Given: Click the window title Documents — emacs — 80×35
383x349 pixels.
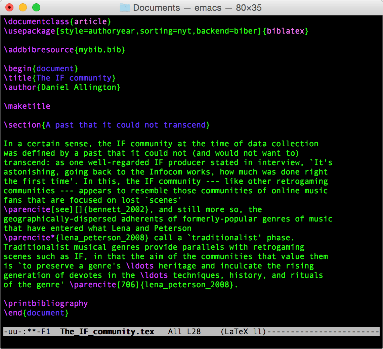Looking at the screenshot, I should point(197,8).
